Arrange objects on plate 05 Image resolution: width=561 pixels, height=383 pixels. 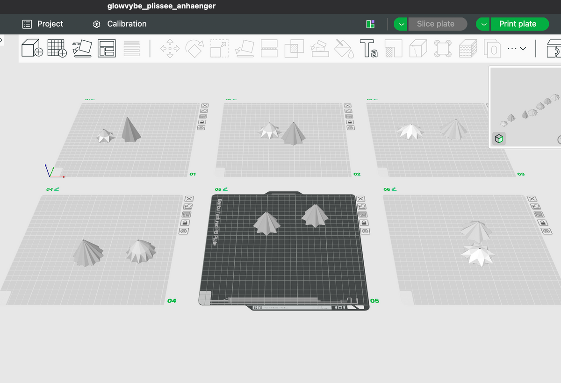click(363, 215)
